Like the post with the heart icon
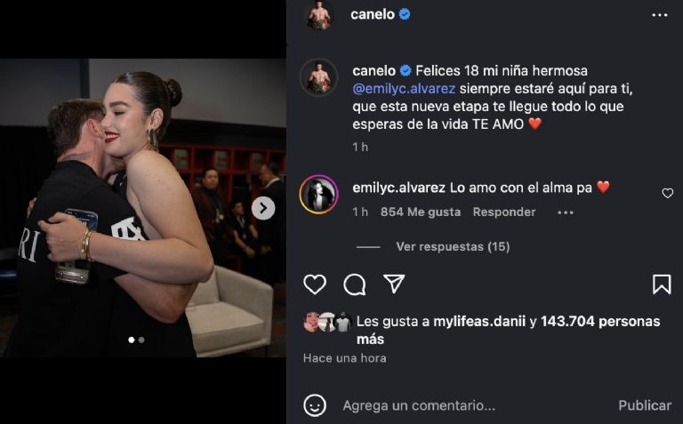683x424 pixels. pos(315,284)
